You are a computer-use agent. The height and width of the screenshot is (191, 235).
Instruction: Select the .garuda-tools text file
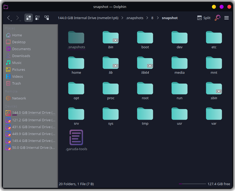76,137
